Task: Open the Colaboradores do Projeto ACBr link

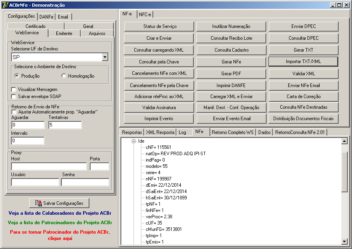Action: (60, 213)
